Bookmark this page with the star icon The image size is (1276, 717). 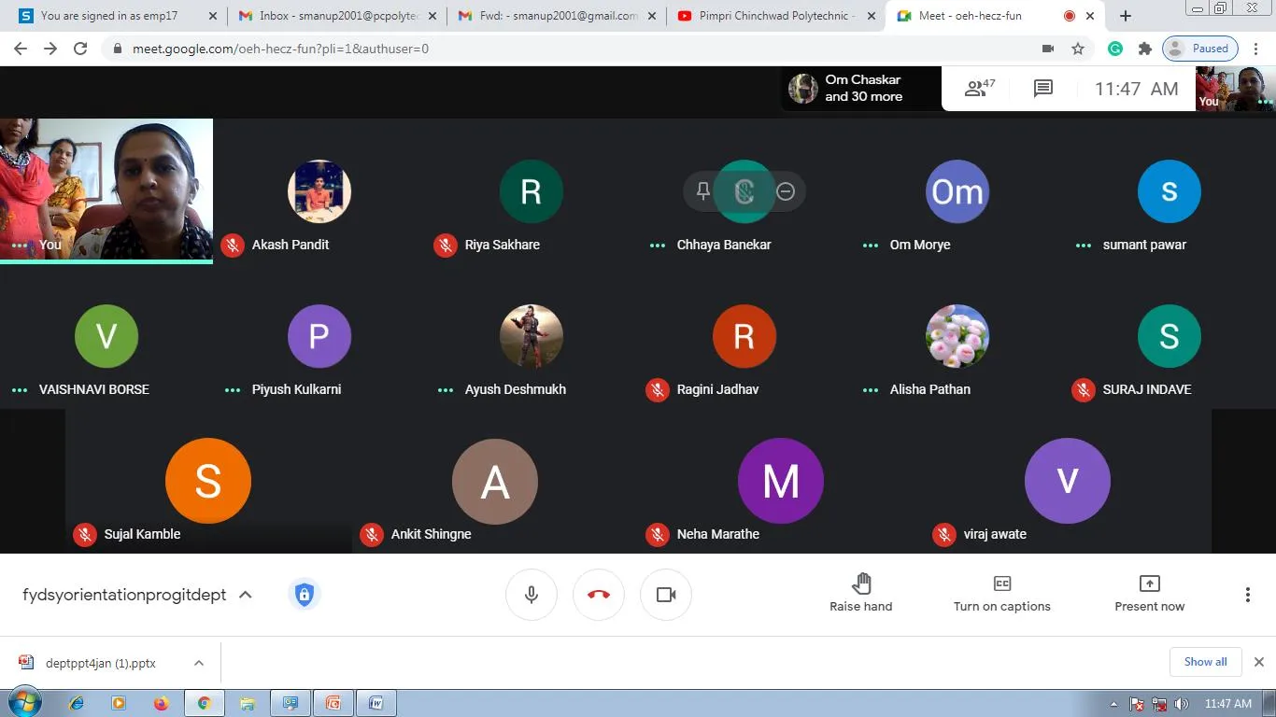coord(1078,49)
